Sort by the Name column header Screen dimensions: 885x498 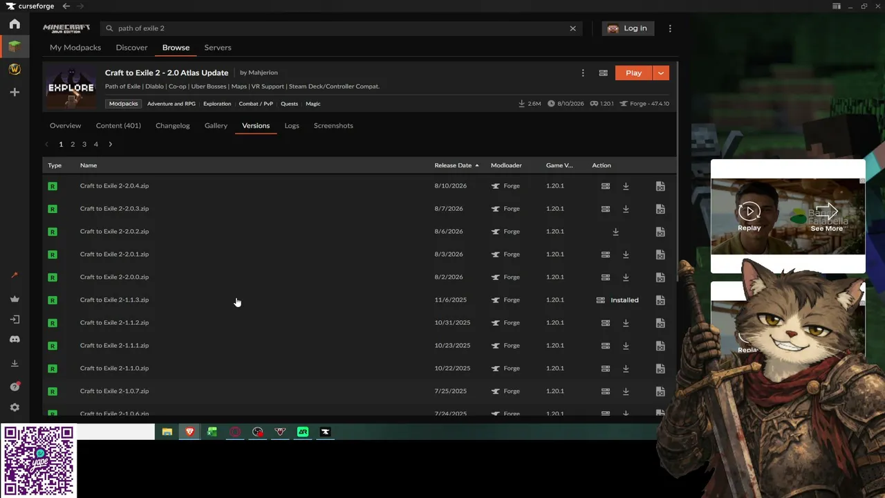click(88, 165)
